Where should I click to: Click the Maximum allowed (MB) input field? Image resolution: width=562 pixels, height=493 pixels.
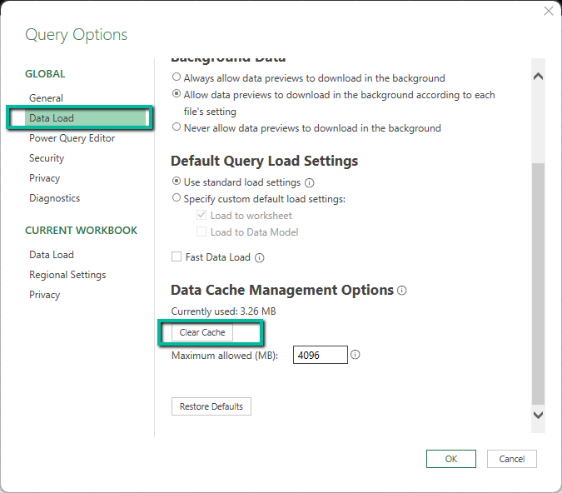tap(321, 355)
